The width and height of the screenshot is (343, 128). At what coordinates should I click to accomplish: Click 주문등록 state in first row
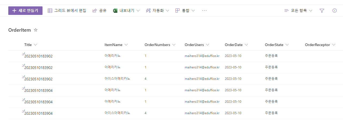click(271, 56)
